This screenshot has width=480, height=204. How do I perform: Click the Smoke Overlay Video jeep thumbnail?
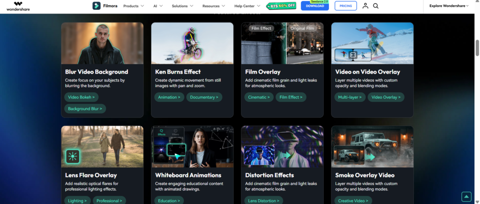pyautogui.click(x=372, y=147)
